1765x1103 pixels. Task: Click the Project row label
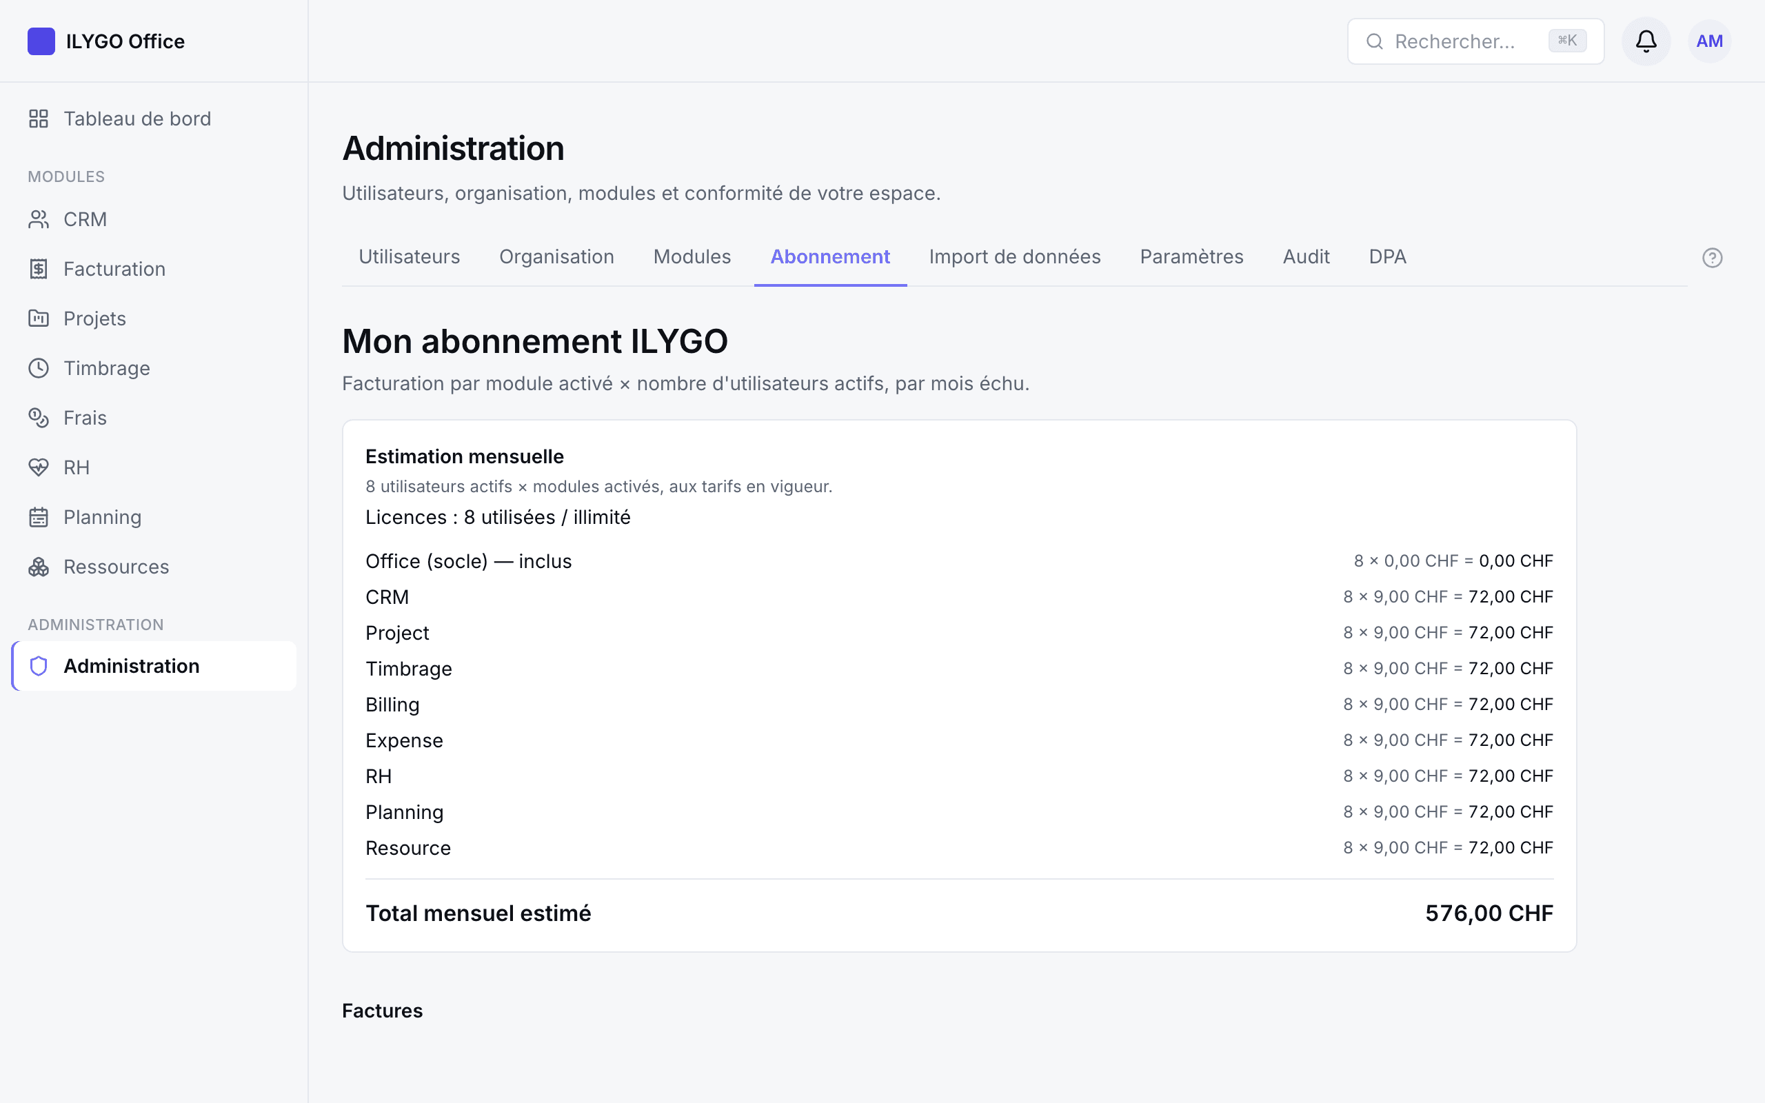point(396,632)
